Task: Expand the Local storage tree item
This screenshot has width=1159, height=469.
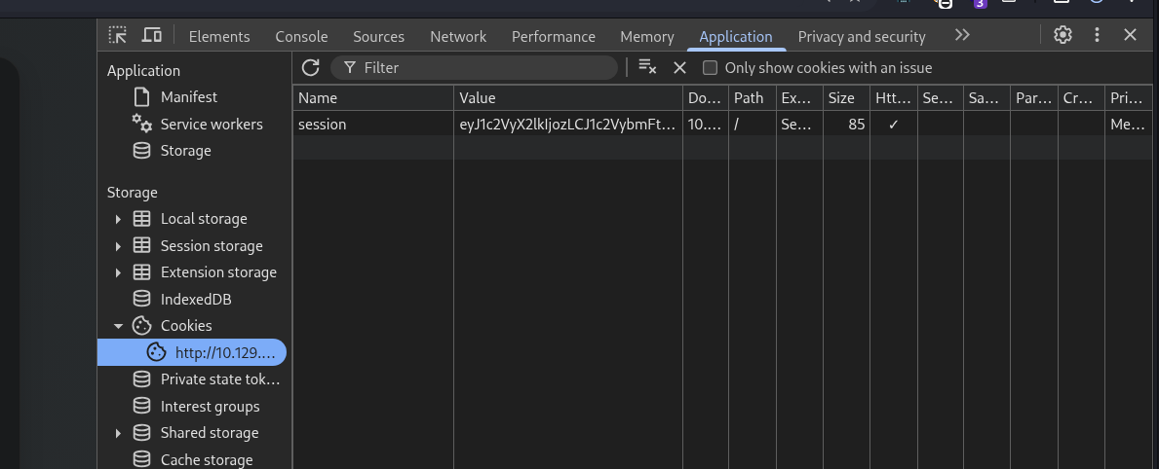Action: (x=119, y=219)
